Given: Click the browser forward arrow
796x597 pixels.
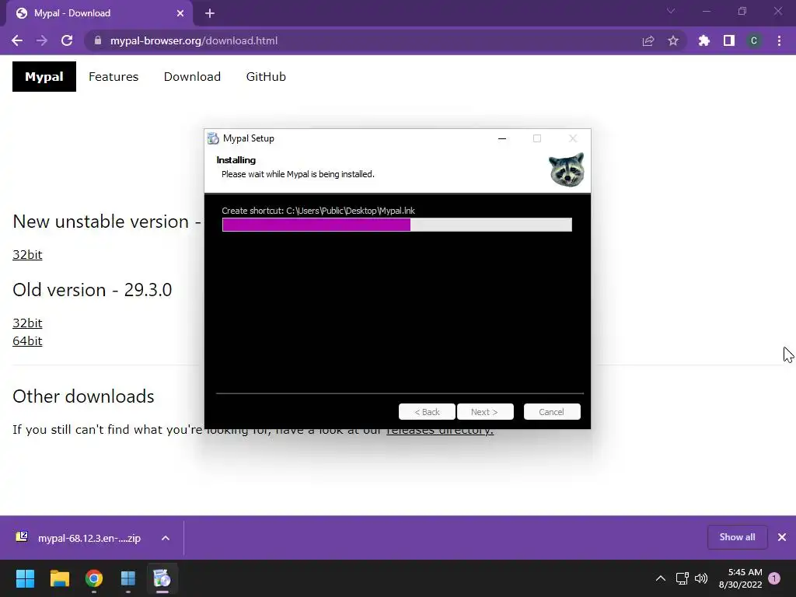Looking at the screenshot, I should point(42,40).
